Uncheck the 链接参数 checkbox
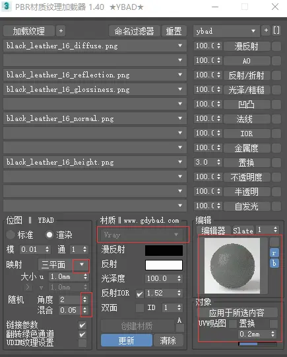287x357 pixels. click(82, 325)
